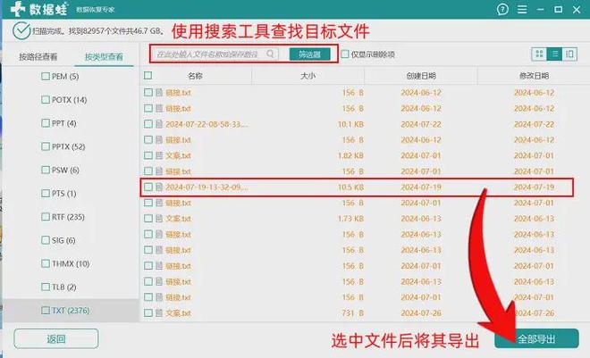590x358 pixels.
Task: Minimize the 数据蛙 window
Action: click(540, 10)
